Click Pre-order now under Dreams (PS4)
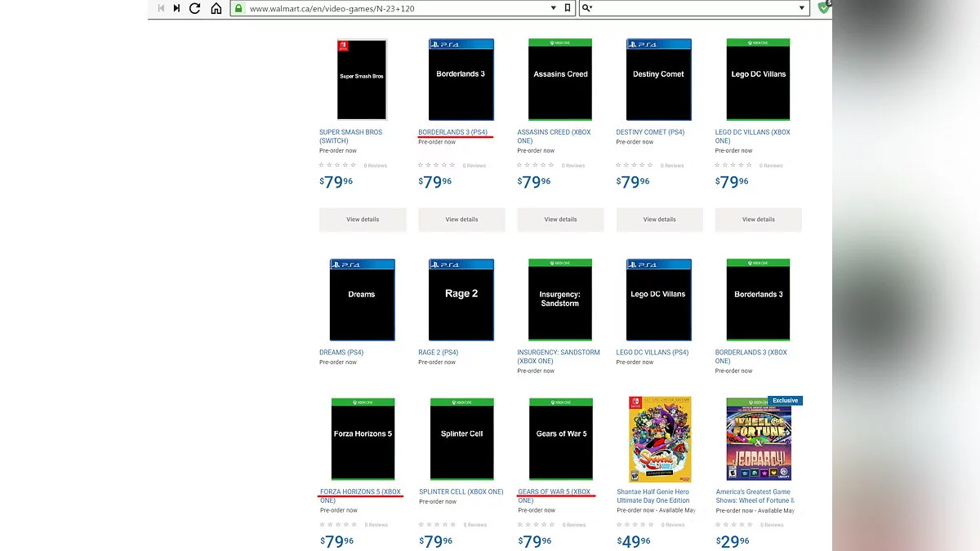 (x=338, y=362)
